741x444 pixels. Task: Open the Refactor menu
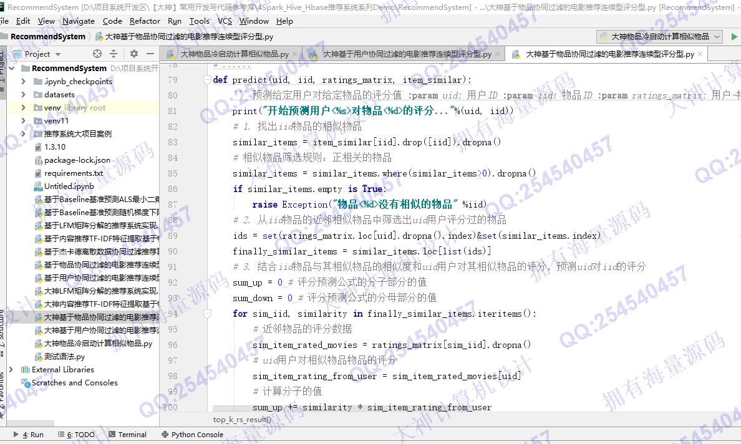(x=145, y=21)
